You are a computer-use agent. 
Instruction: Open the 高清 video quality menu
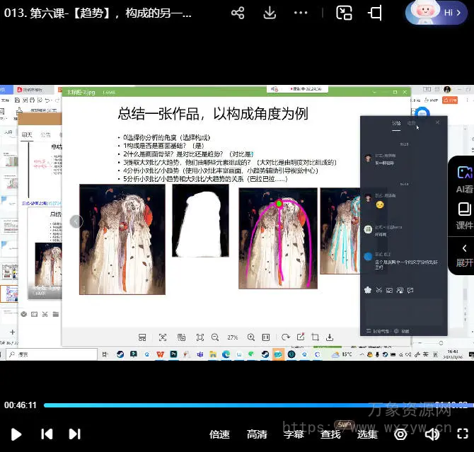[257, 434]
